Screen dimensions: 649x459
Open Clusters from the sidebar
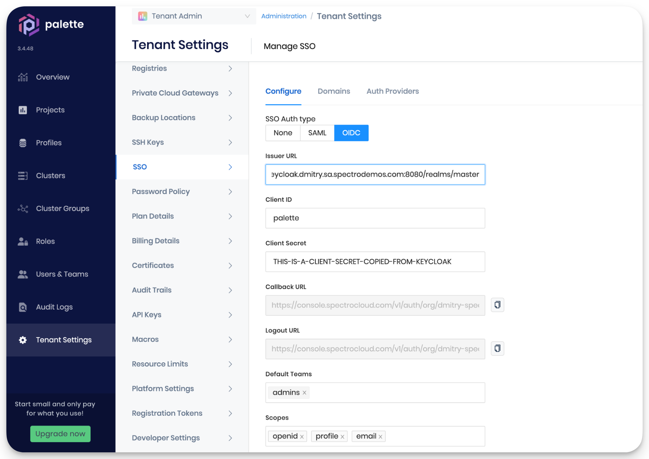point(61,176)
